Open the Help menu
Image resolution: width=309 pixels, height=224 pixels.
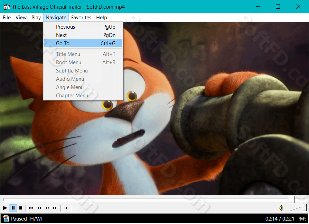pyautogui.click(x=102, y=18)
